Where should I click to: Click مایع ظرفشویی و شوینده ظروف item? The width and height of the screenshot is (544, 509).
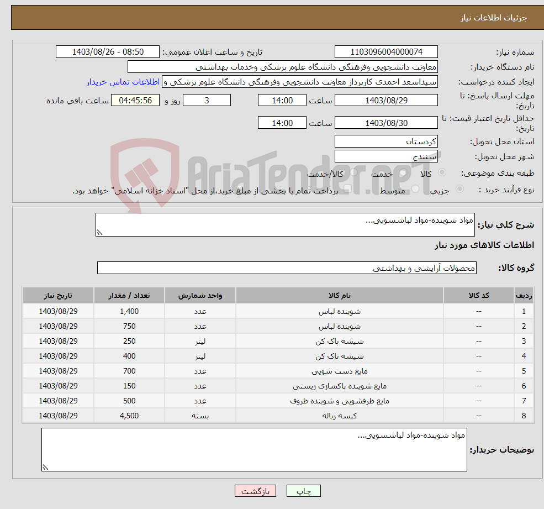click(340, 401)
